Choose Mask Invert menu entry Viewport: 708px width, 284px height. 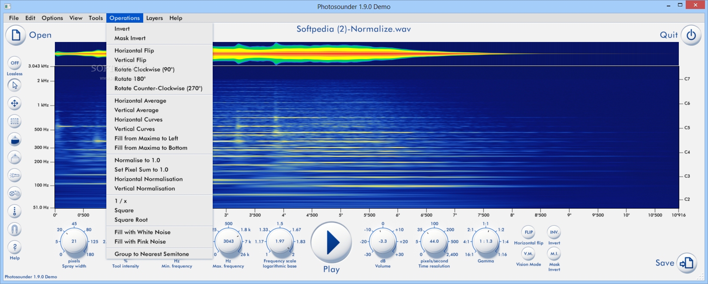pos(160,38)
